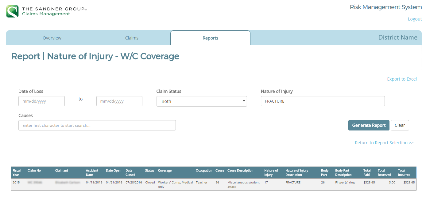Focus the Date of Loss end field

[x=119, y=101]
